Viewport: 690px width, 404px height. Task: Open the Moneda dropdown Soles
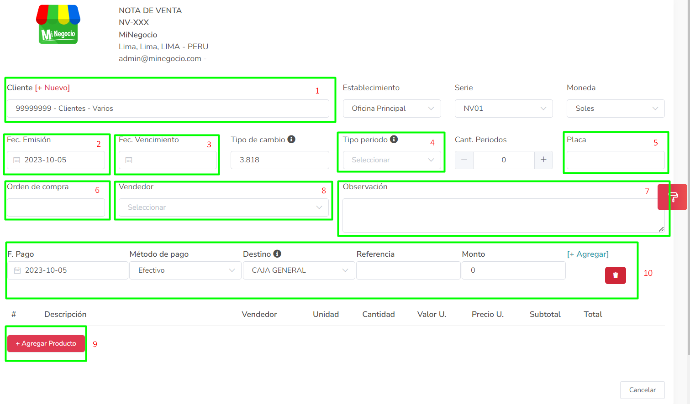point(616,109)
